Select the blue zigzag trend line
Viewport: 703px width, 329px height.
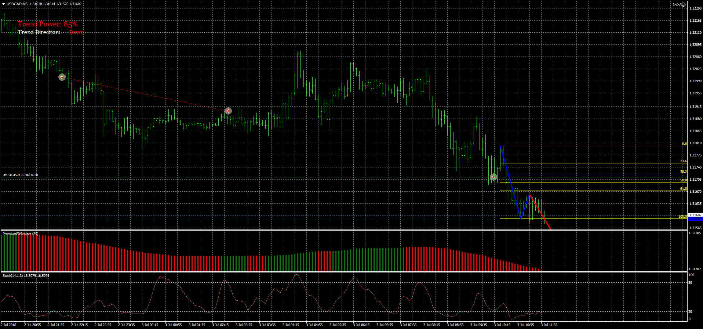point(511,184)
